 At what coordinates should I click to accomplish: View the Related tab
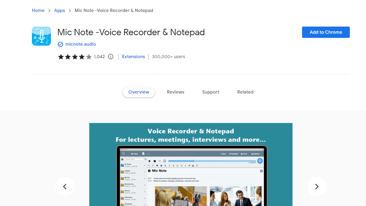pos(245,92)
